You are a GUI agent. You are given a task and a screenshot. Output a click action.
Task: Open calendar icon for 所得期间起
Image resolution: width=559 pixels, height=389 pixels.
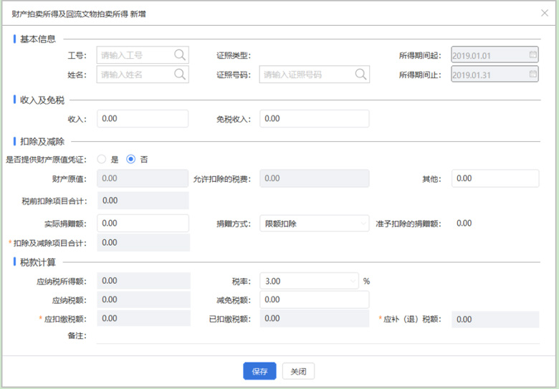coord(532,54)
